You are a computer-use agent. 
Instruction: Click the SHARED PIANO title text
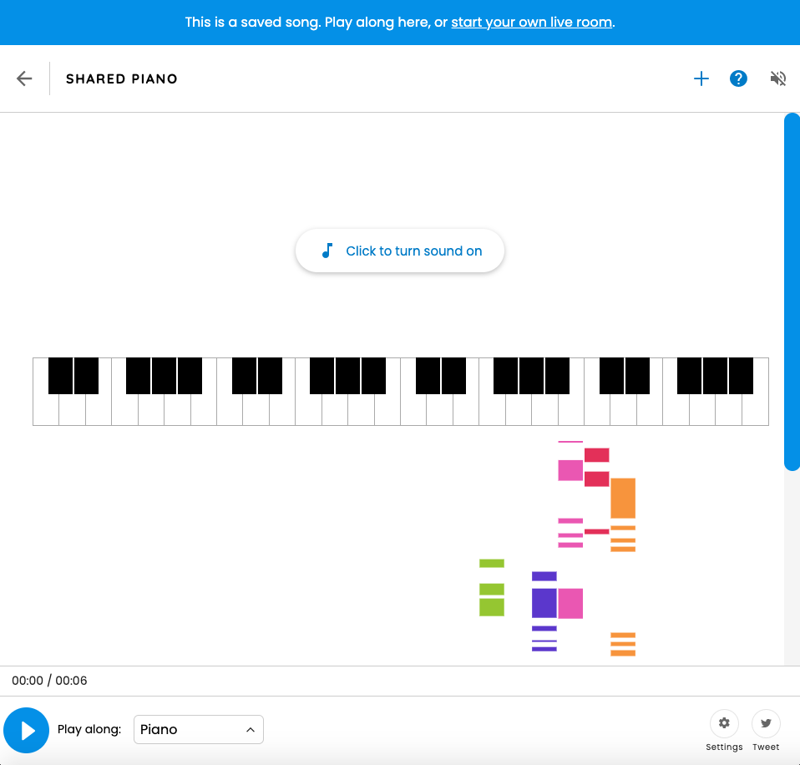click(x=121, y=79)
